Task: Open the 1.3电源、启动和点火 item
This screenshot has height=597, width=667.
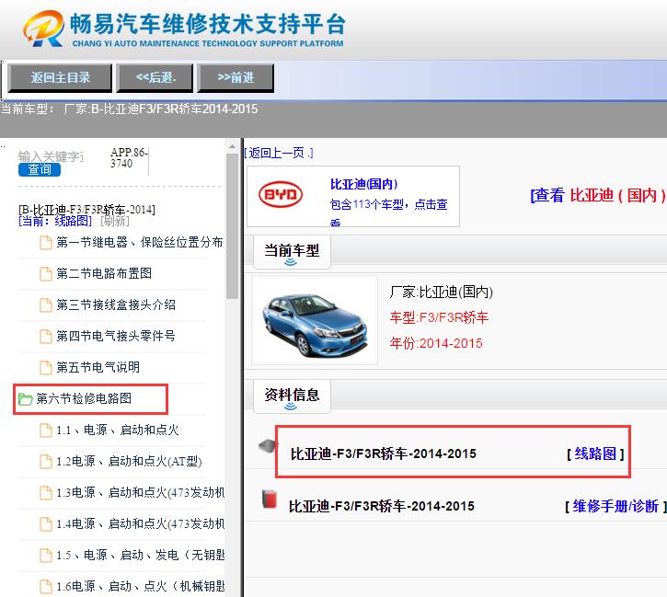Action: coord(141,492)
